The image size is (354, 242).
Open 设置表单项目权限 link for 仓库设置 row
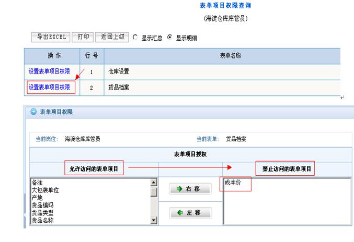tap(49, 71)
